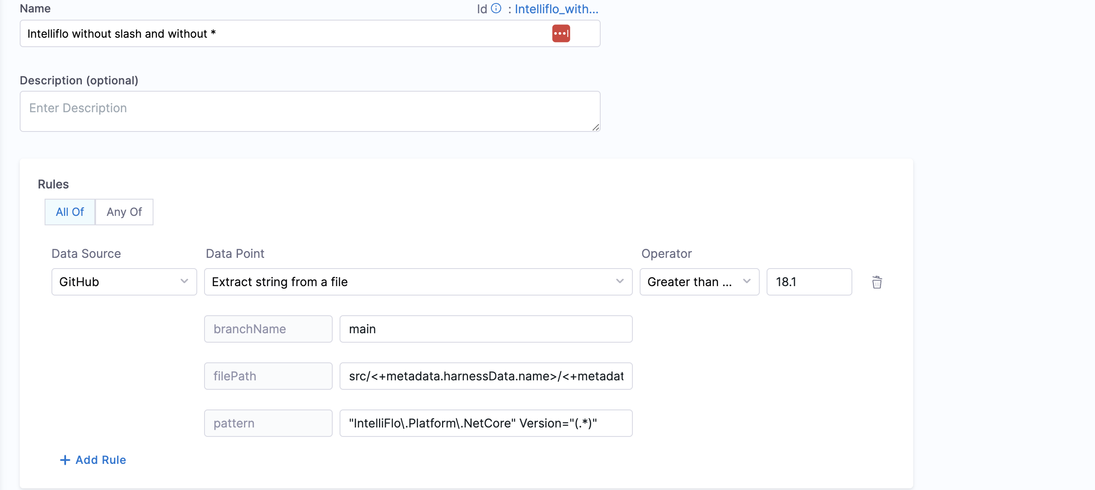The image size is (1095, 490).
Task: Click the pattern value regex field
Action: [486, 423]
